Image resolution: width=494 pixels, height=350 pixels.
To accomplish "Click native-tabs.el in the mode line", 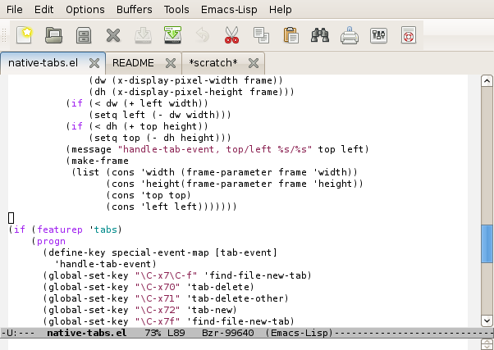I will (87, 333).
